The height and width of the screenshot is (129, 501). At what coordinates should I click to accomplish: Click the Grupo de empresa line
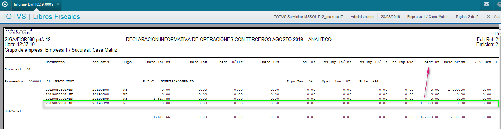pos(61,50)
